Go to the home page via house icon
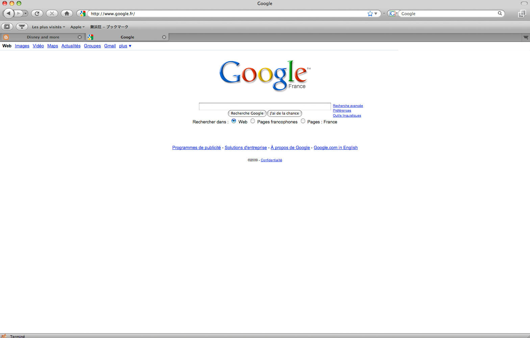This screenshot has height=338, width=530. tap(67, 14)
